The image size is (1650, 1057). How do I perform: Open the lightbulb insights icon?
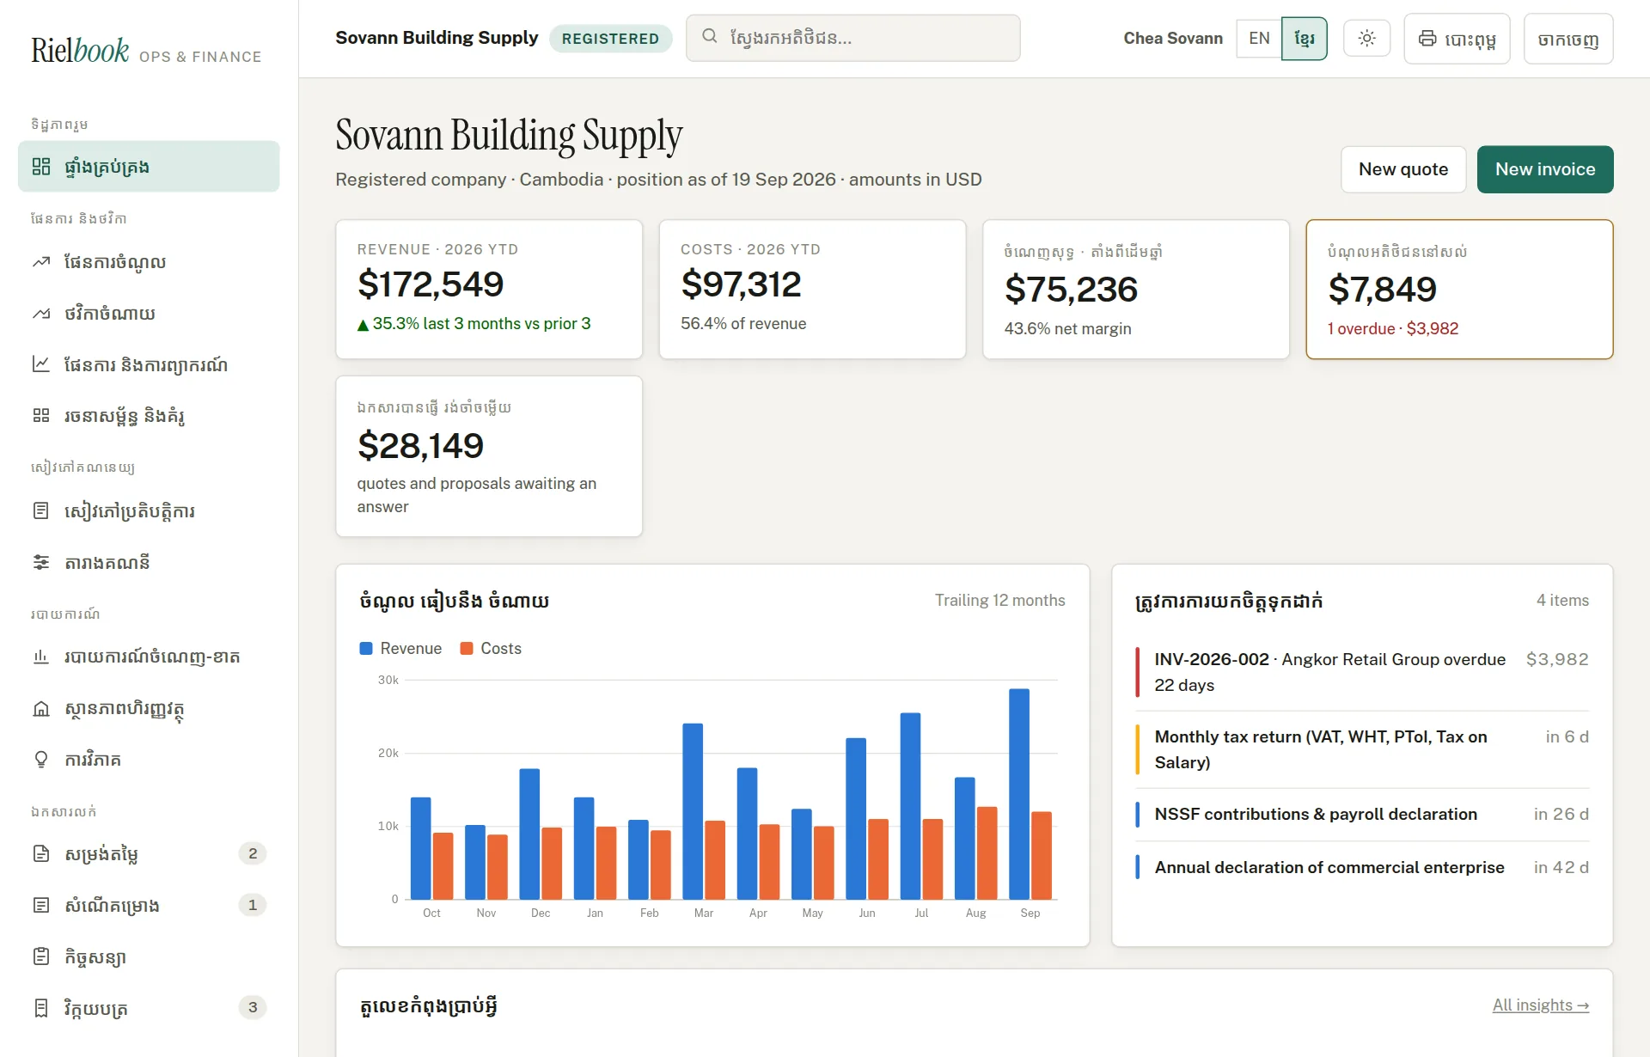(x=41, y=760)
